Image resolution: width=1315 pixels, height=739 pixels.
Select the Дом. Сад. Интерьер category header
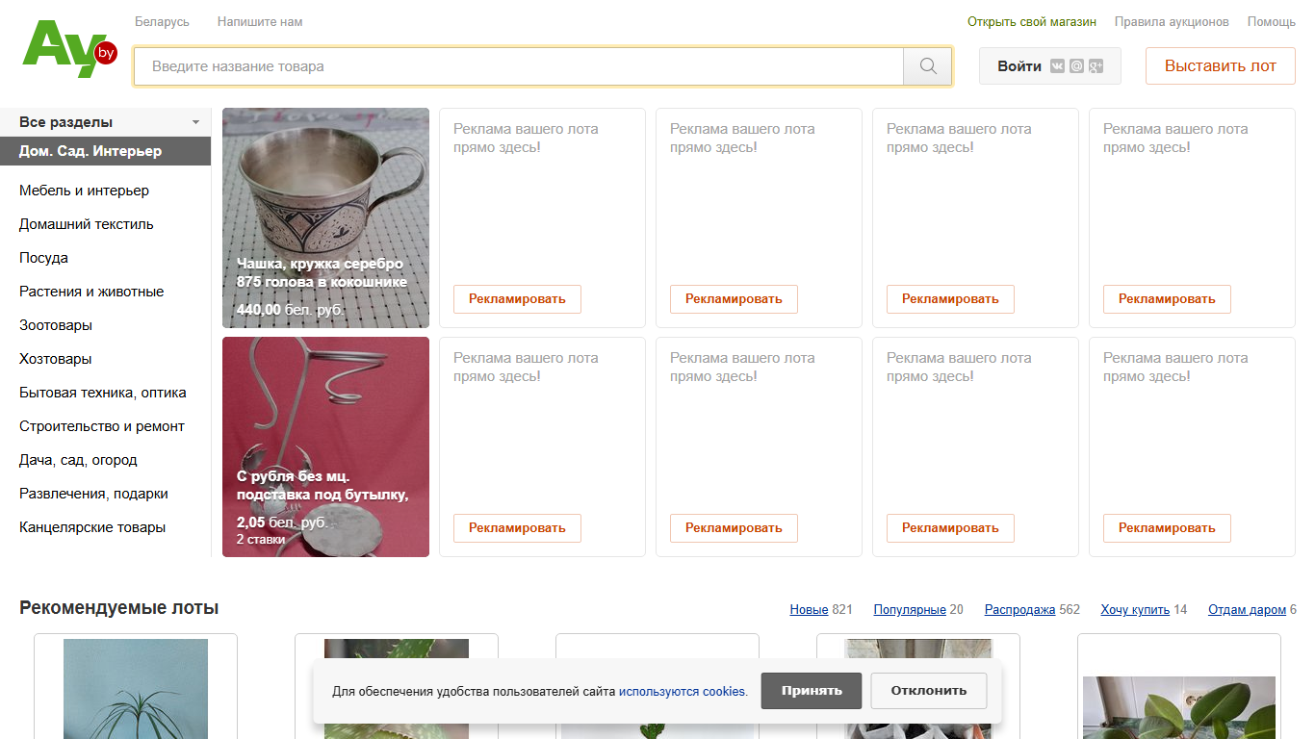click(106, 151)
